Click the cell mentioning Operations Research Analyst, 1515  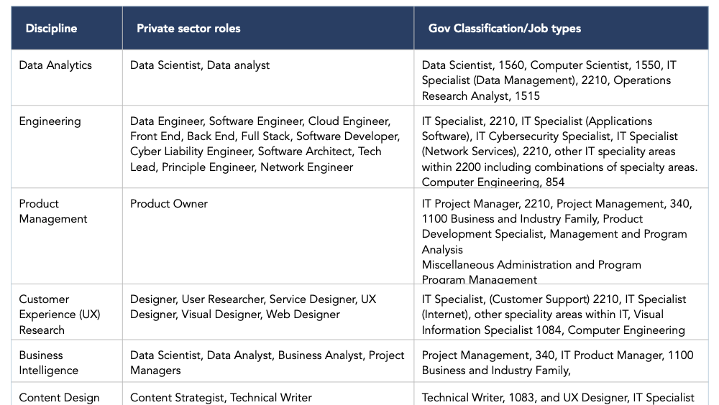549,80
